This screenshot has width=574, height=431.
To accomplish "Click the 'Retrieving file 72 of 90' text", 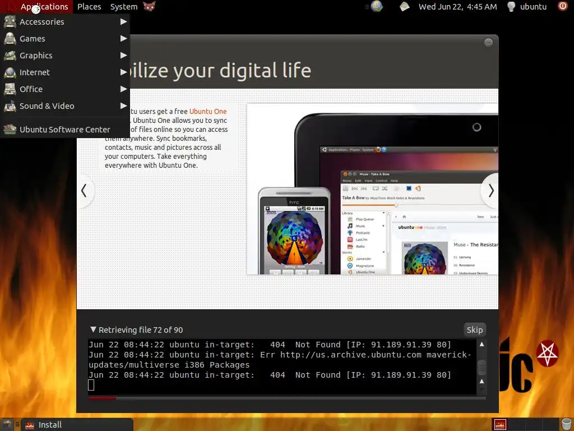I will click(x=141, y=330).
